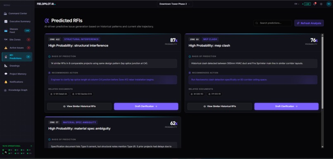The height and width of the screenshot is (159, 333).
Task: Click the red badge on Active Issues
Action: [x=28, y=48]
